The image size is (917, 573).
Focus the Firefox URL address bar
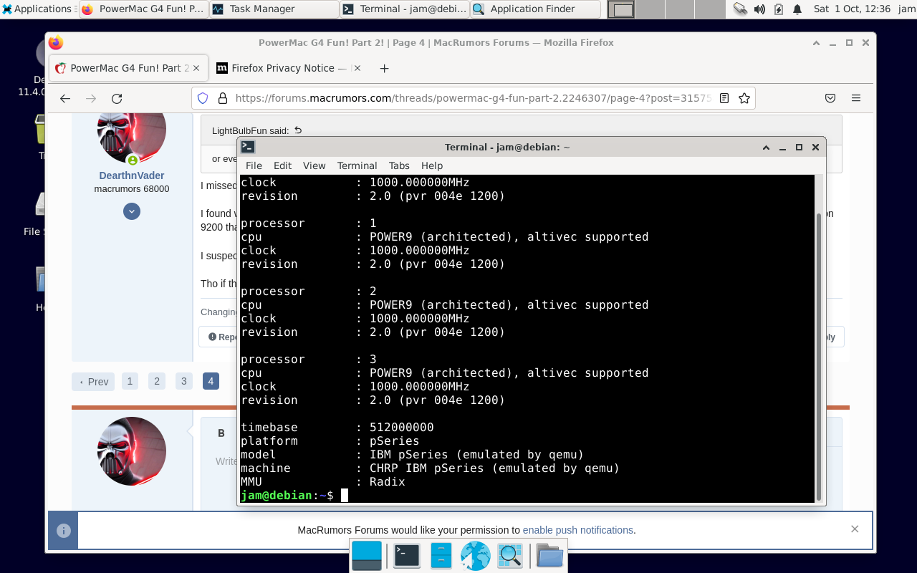point(473,98)
